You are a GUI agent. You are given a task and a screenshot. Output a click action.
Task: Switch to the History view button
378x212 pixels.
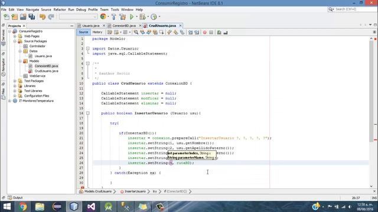(x=97, y=32)
